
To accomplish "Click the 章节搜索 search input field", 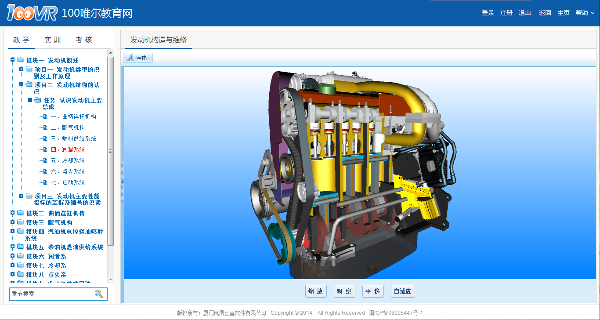I will 51,294.
